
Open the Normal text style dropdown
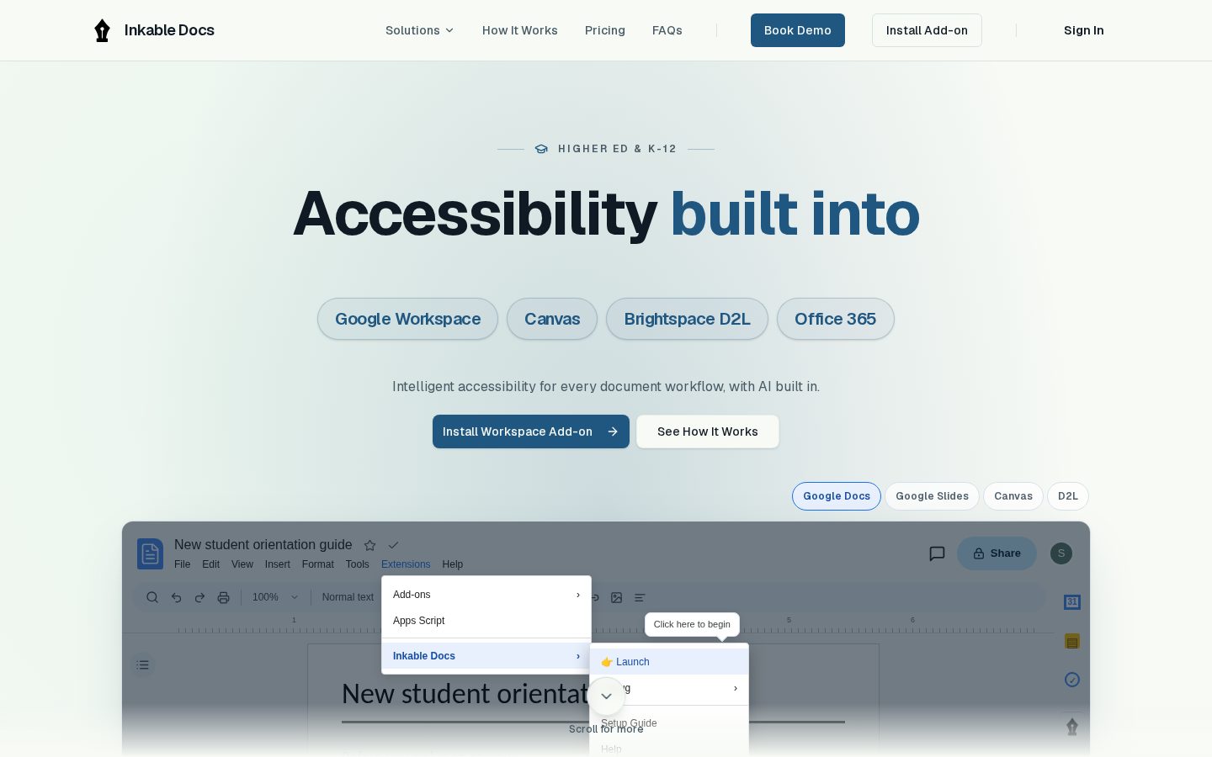[348, 597]
